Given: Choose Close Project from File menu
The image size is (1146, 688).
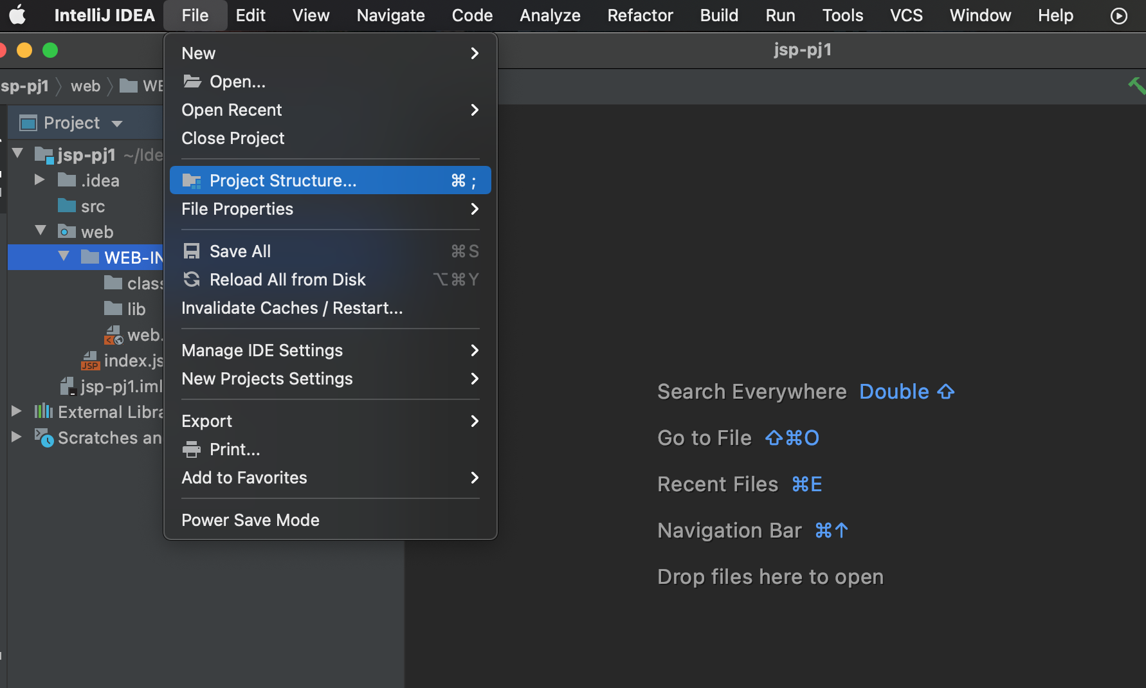Looking at the screenshot, I should tap(330, 138).
